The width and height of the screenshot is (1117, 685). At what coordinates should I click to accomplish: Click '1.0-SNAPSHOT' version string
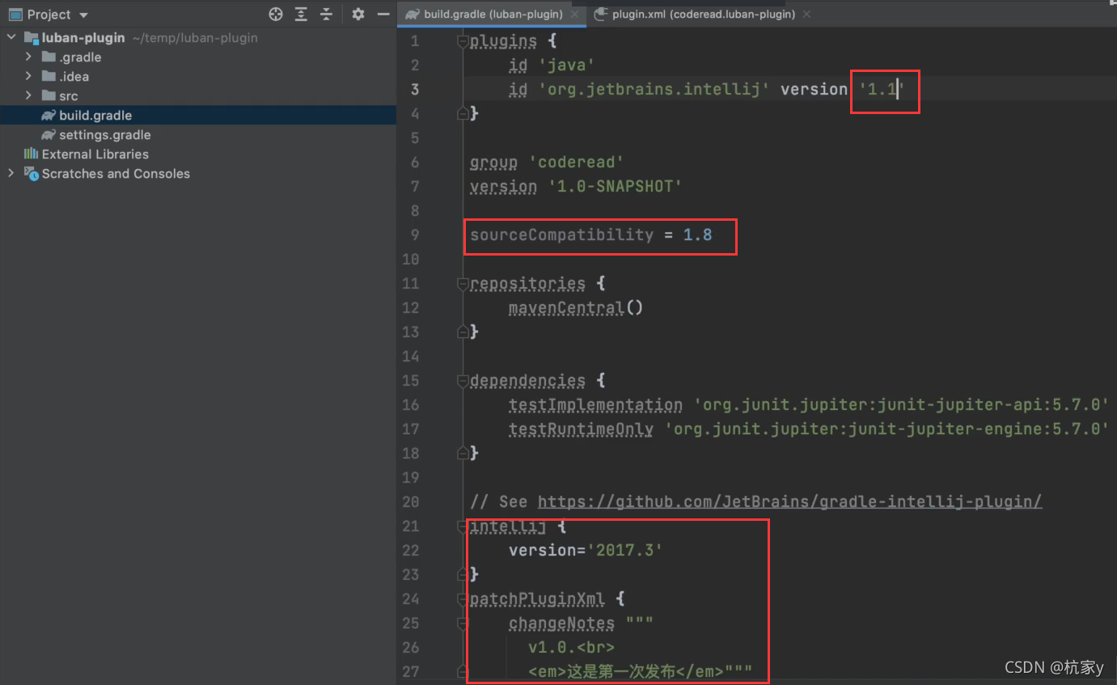pyautogui.click(x=616, y=186)
